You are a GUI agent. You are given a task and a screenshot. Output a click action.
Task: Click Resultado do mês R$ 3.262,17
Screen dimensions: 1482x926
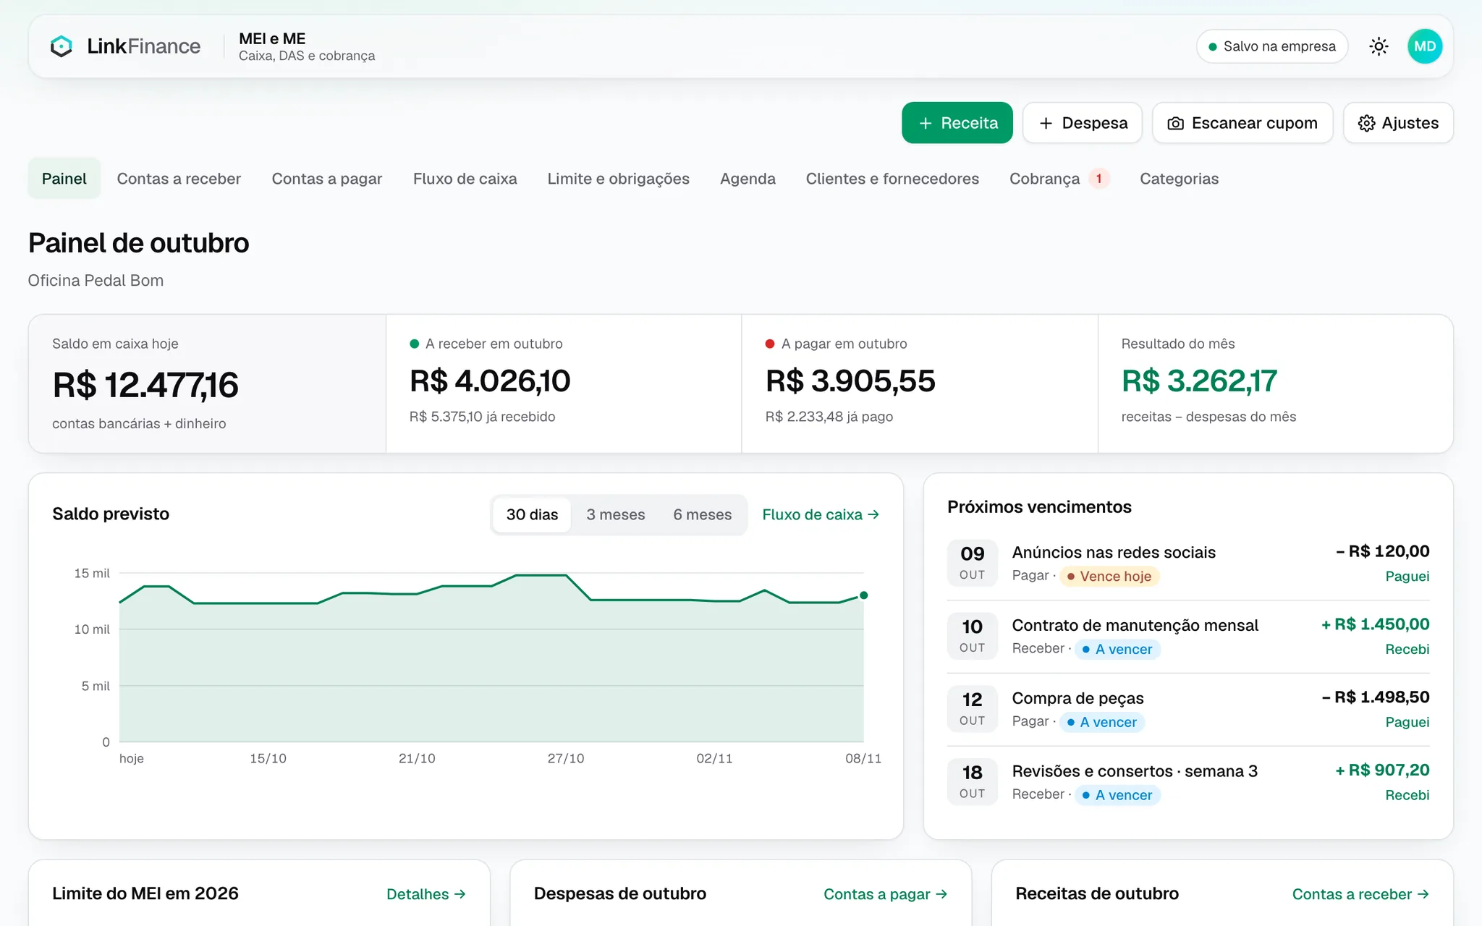coord(1200,381)
